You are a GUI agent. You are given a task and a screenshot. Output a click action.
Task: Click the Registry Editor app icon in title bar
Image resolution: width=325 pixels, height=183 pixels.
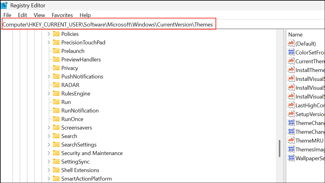point(4,5)
